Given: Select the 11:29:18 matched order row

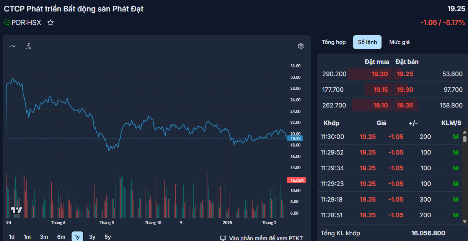Looking at the screenshot, I should 390,199.
